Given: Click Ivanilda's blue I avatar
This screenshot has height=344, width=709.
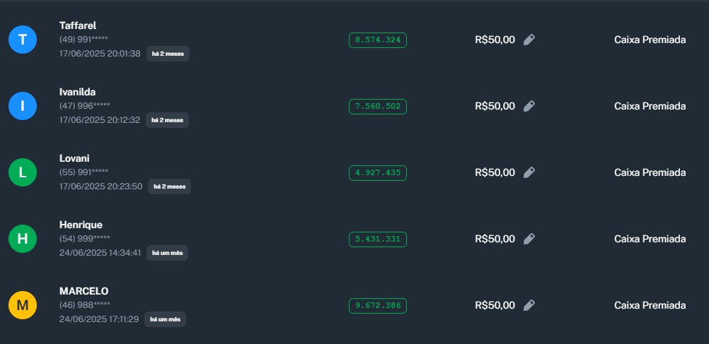Looking at the screenshot, I should (x=23, y=106).
